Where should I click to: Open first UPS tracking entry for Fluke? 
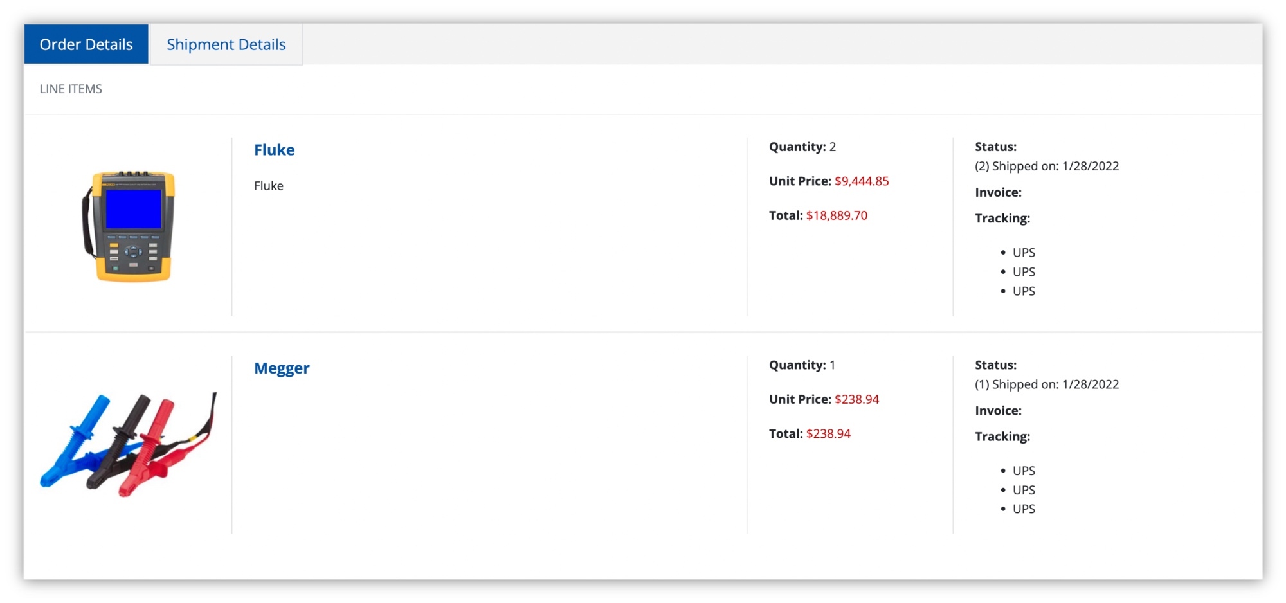[1024, 253]
